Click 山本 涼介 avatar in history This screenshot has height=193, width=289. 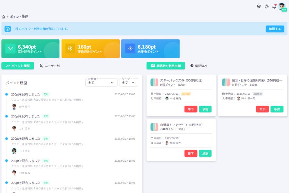(14, 129)
